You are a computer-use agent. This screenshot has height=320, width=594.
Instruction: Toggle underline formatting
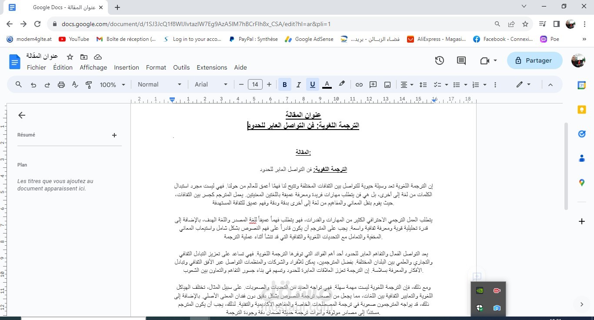[312, 85]
